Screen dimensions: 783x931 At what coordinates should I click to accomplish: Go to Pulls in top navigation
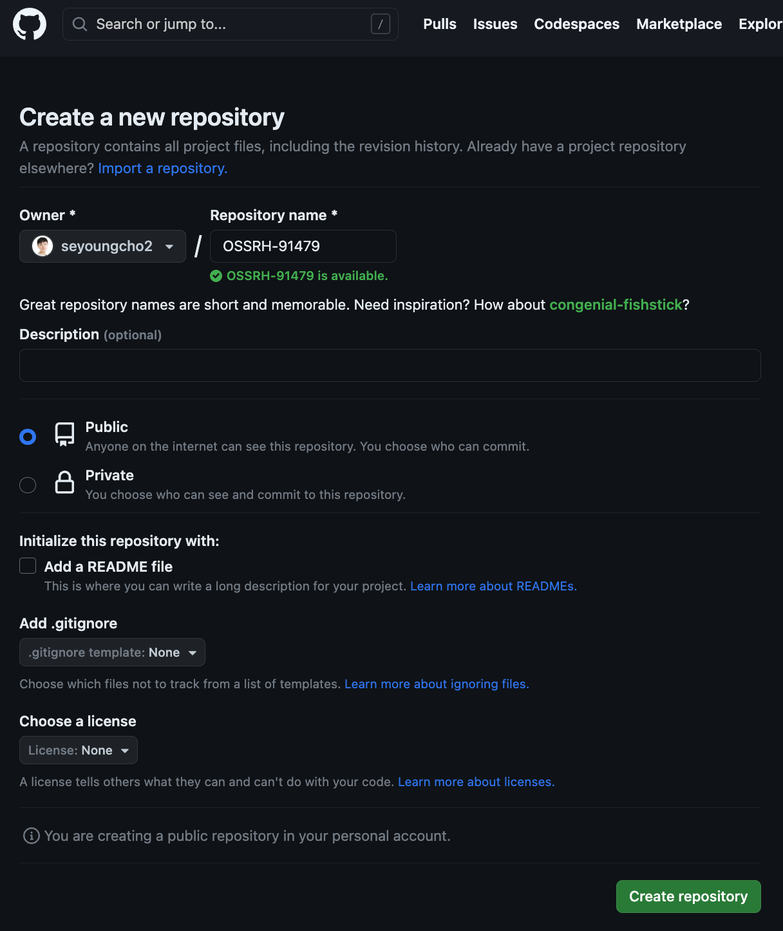click(440, 24)
